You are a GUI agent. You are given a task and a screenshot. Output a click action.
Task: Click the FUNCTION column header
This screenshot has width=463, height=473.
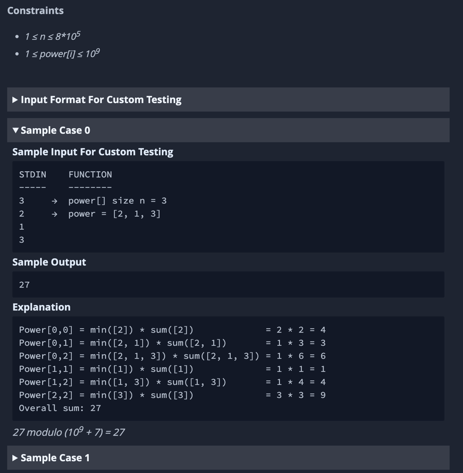[90, 175]
